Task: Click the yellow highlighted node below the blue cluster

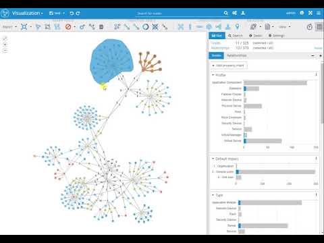Action: 103,86
